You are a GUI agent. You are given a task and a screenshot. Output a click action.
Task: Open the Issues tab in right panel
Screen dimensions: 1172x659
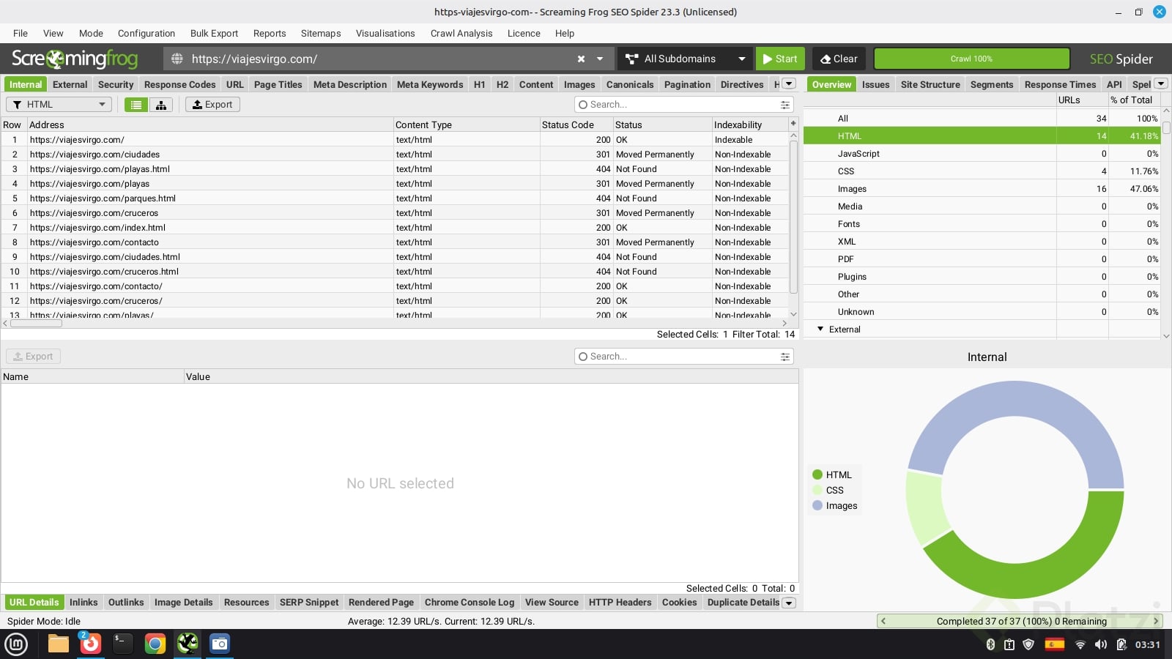875,84
